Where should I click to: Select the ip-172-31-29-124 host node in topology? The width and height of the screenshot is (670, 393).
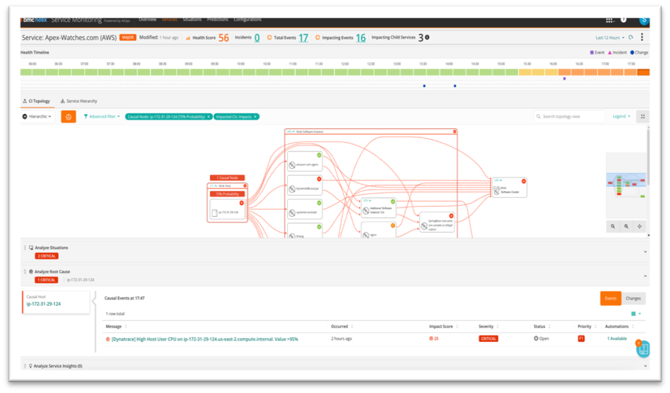(227, 210)
